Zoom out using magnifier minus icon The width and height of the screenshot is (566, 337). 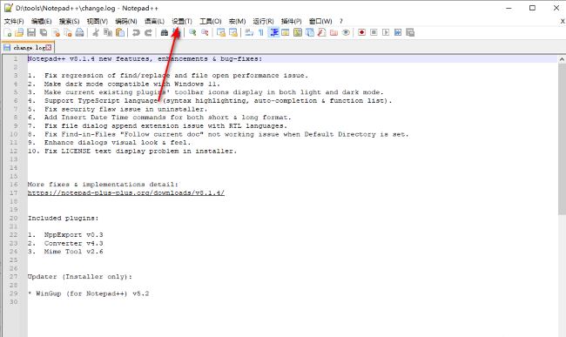(205, 33)
